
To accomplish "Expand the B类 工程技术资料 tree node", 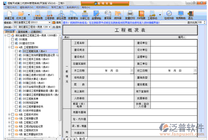I will [x=9, y=114].
